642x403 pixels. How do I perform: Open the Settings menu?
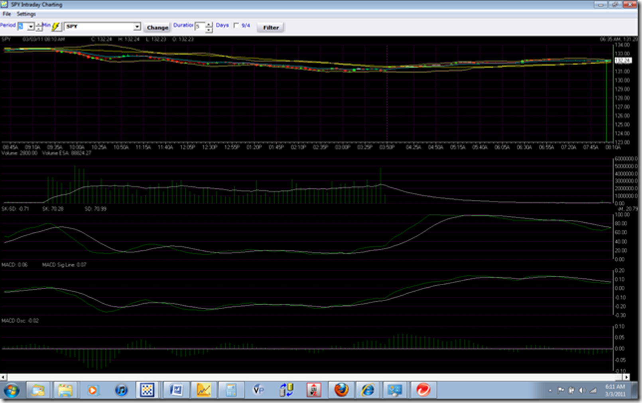click(26, 14)
